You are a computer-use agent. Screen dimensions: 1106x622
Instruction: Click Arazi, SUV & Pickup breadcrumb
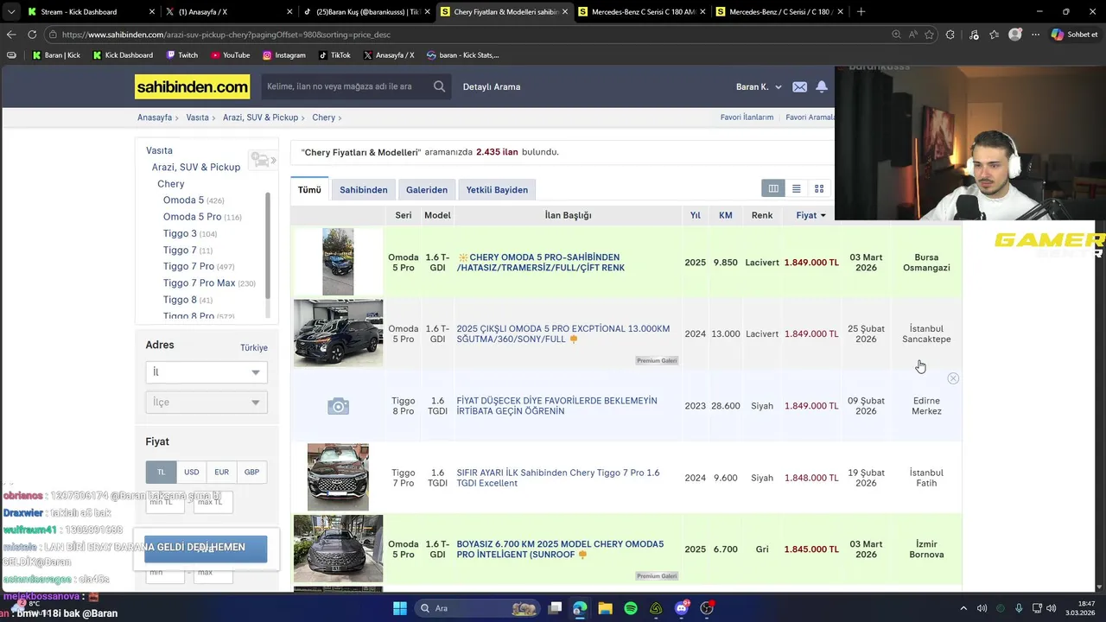click(260, 117)
